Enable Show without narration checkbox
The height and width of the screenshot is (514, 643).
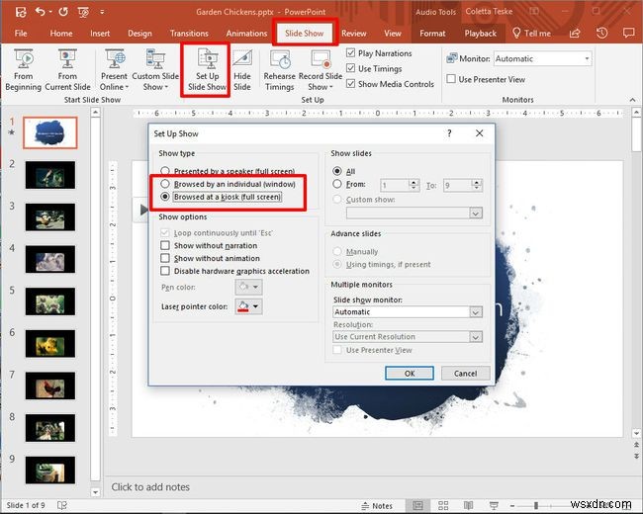165,245
